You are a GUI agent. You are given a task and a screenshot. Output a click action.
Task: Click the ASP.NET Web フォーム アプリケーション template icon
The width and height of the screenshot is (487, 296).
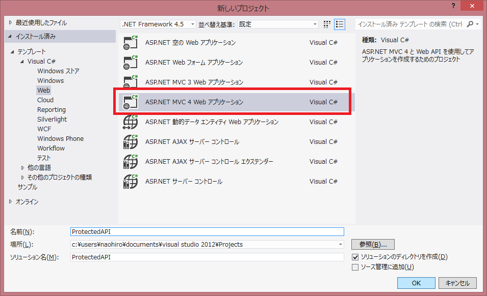click(x=131, y=62)
